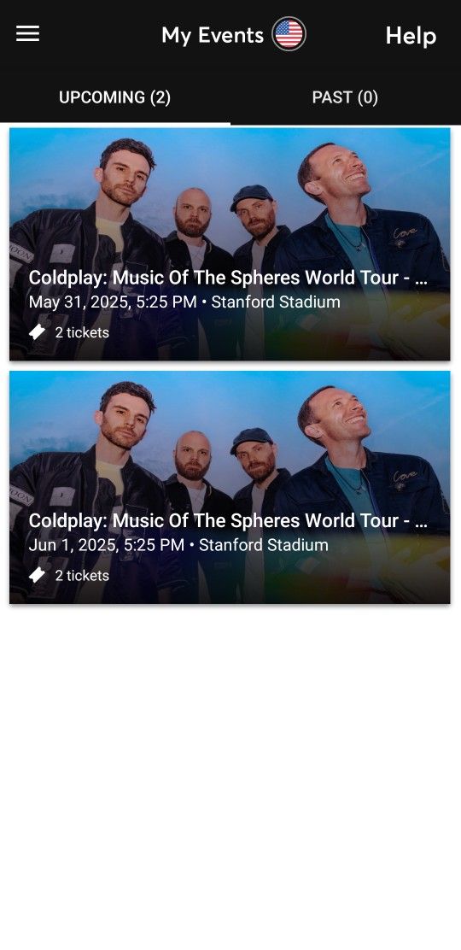Open May 31 Coldplay event title

point(228,278)
